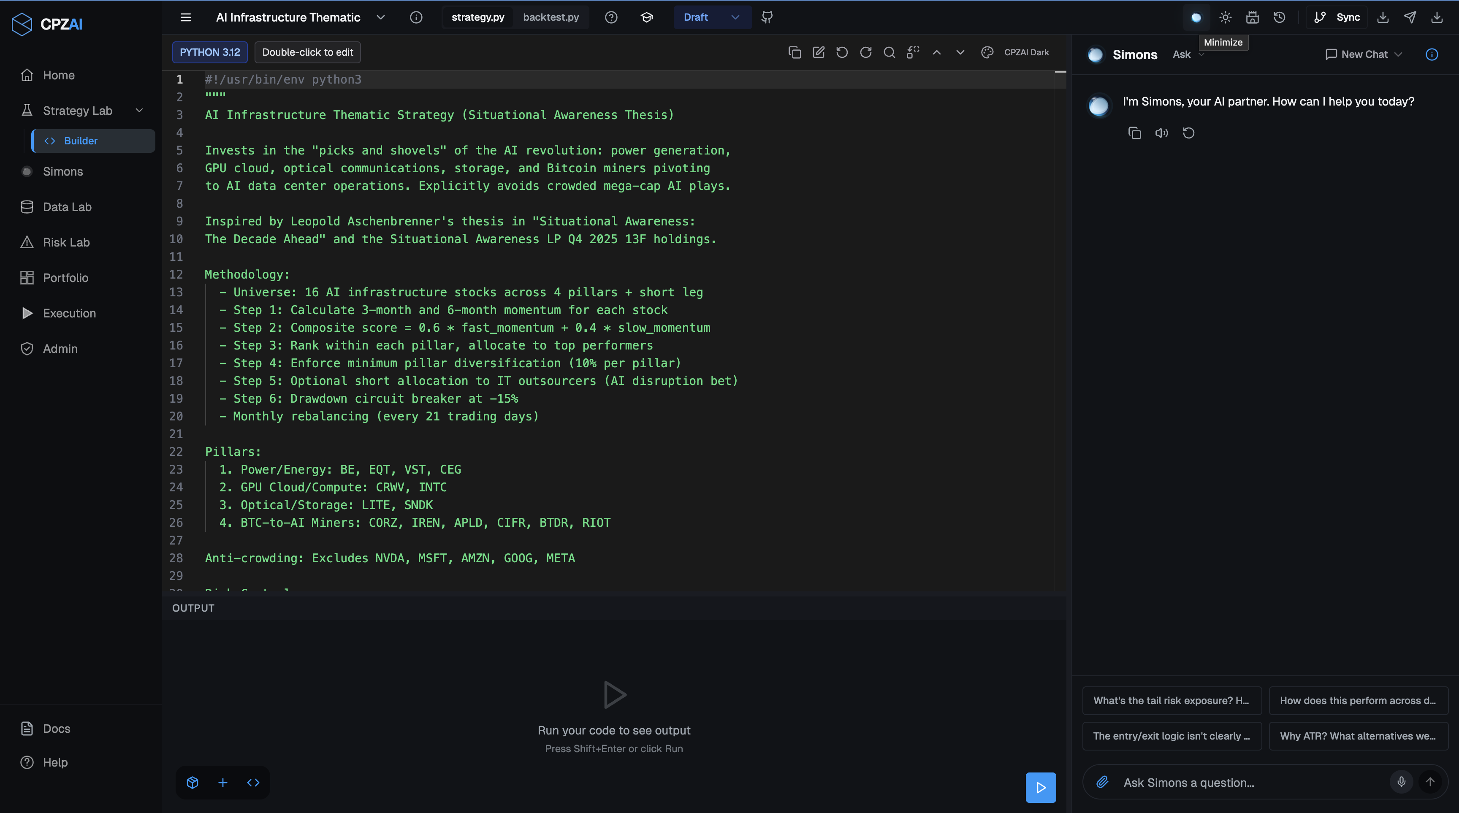Viewport: 1459px width, 813px height.
Task: Switch to the backtest.py tab
Action: click(x=551, y=17)
